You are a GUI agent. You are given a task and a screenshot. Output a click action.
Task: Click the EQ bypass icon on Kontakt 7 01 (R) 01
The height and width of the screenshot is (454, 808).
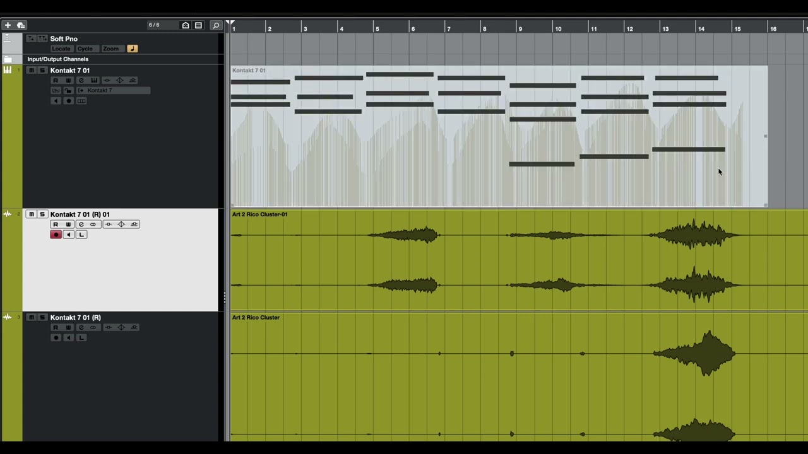pos(121,224)
